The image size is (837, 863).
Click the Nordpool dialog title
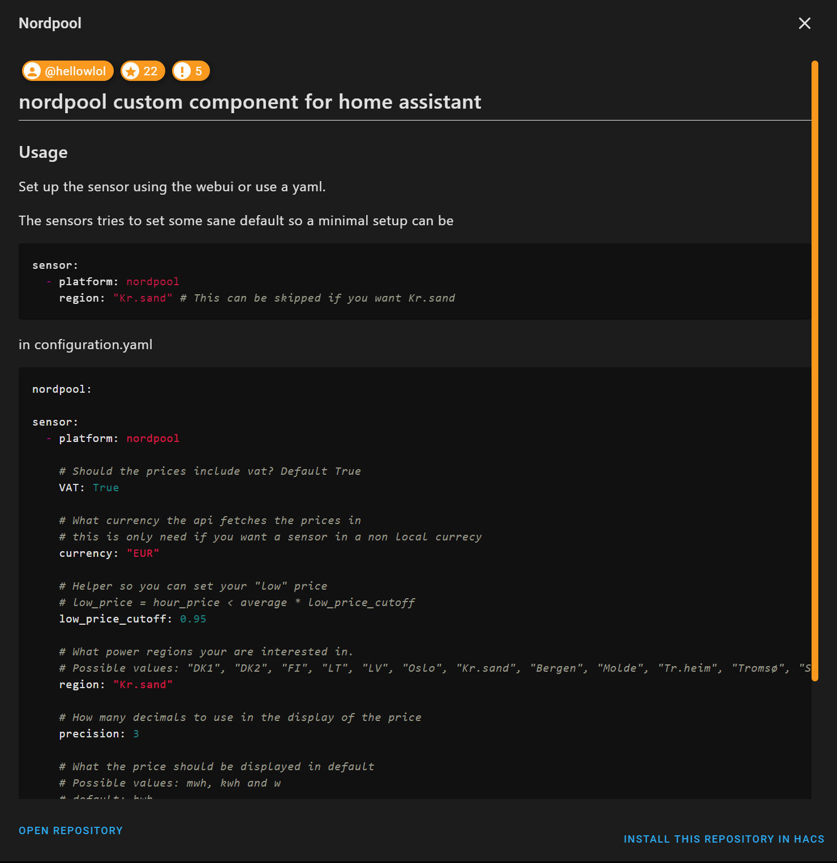click(50, 23)
